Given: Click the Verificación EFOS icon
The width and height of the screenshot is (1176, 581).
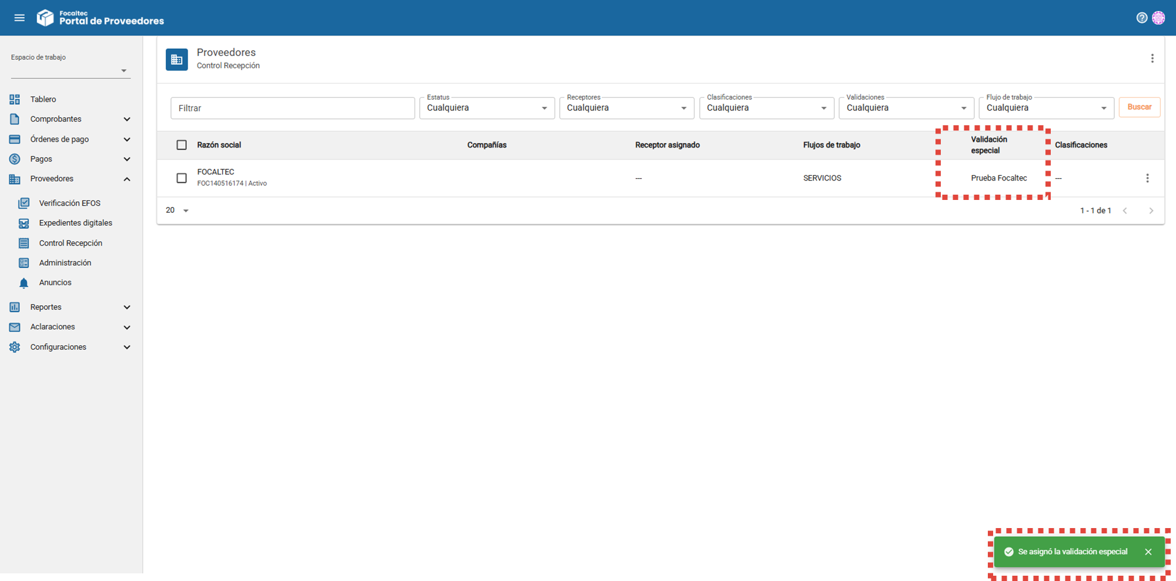Looking at the screenshot, I should pyautogui.click(x=24, y=203).
